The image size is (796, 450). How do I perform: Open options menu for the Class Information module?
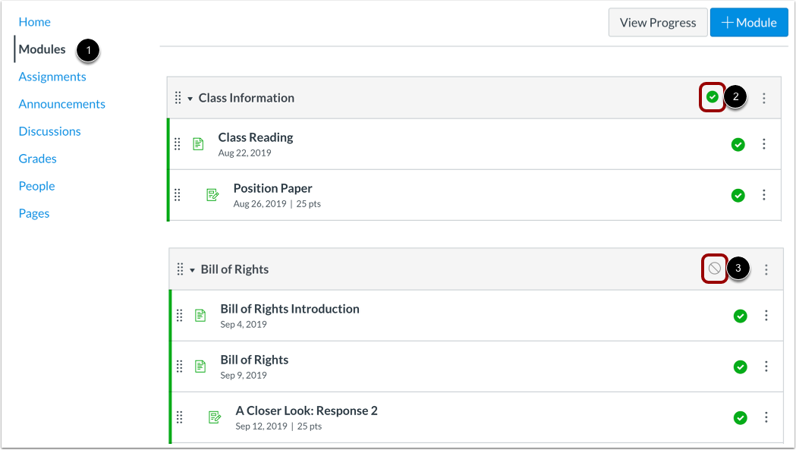pos(764,97)
